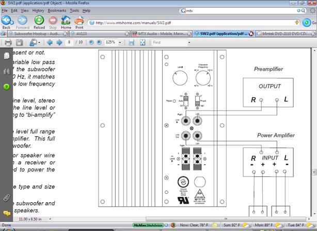This screenshot has height=231, width=317.
Task: Open the View menu
Action: (x=25, y=10)
